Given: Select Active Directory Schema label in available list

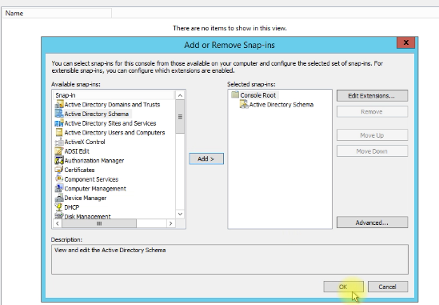Looking at the screenshot, I should tap(96, 114).
